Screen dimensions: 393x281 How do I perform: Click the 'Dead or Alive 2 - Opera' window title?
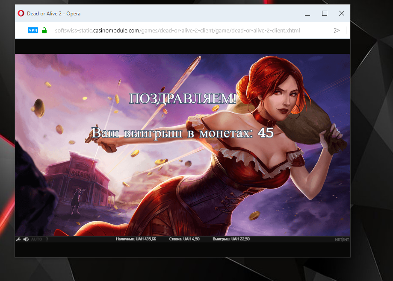coord(53,14)
